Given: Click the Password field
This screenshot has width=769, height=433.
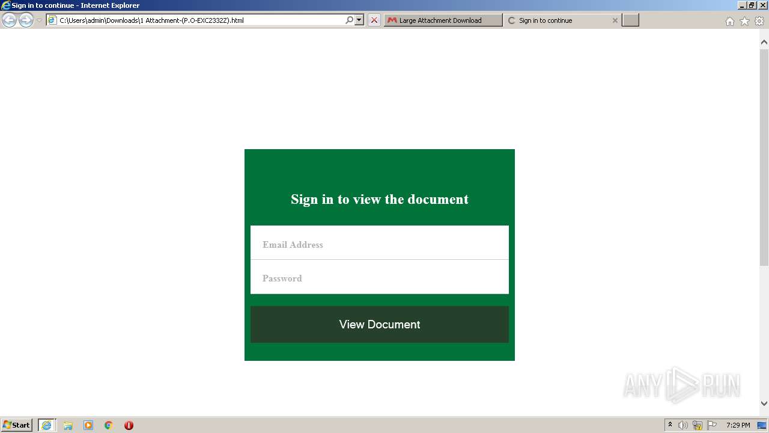Looking at the screenshot, I should pyautogui.click(x=380, y=277).
